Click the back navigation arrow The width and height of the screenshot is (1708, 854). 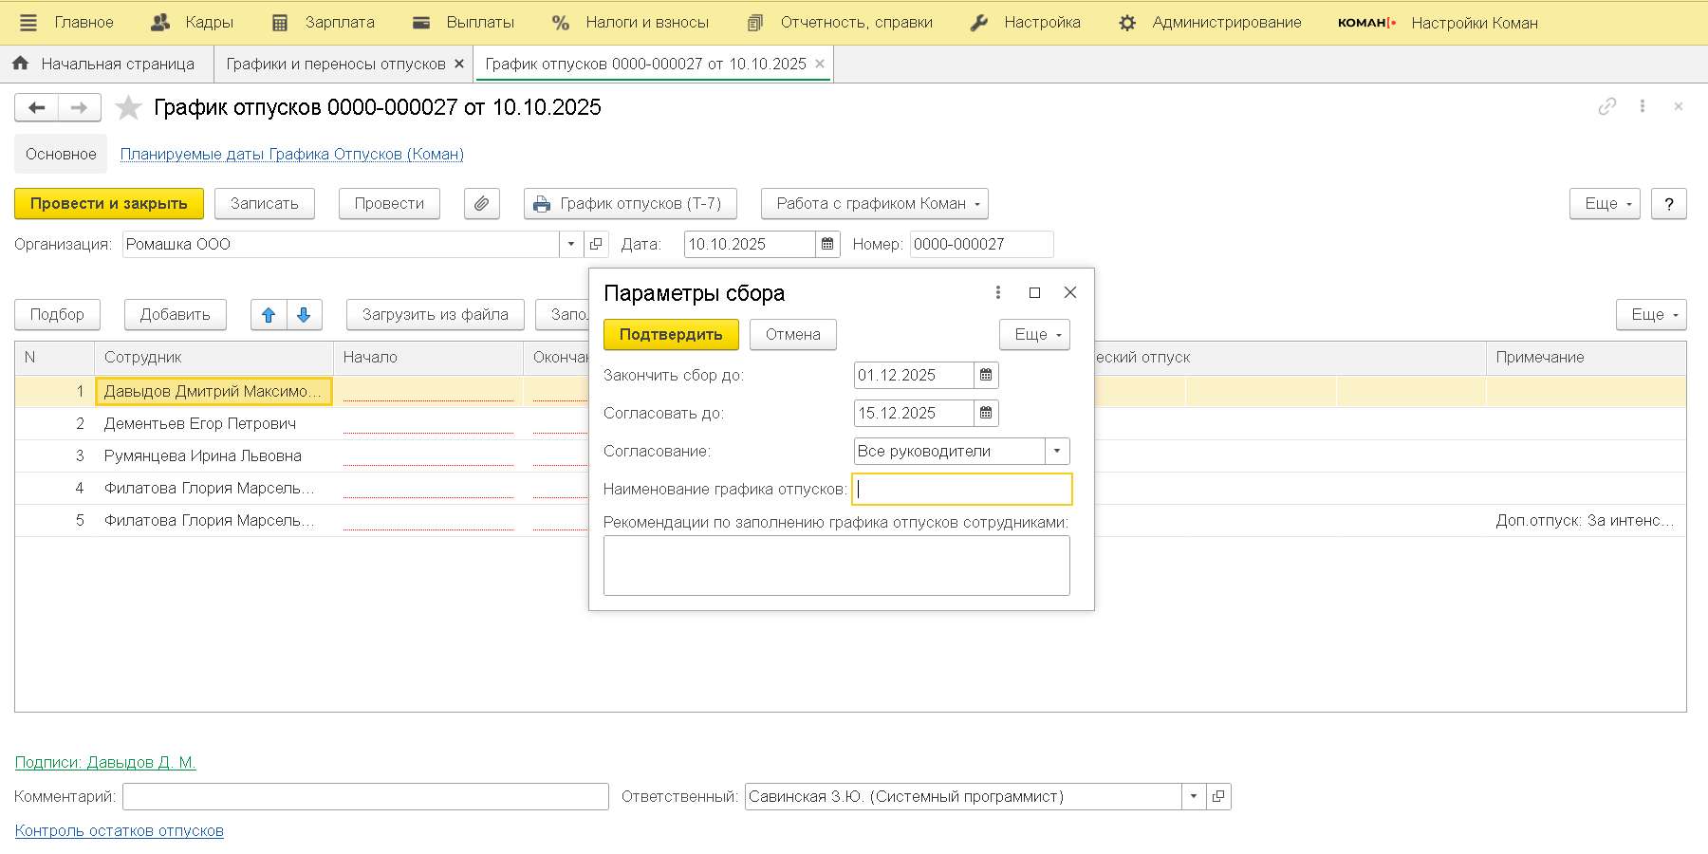(x=37, y=108)
